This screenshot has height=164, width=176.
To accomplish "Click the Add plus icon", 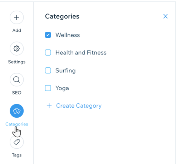I will pos(16,17).
